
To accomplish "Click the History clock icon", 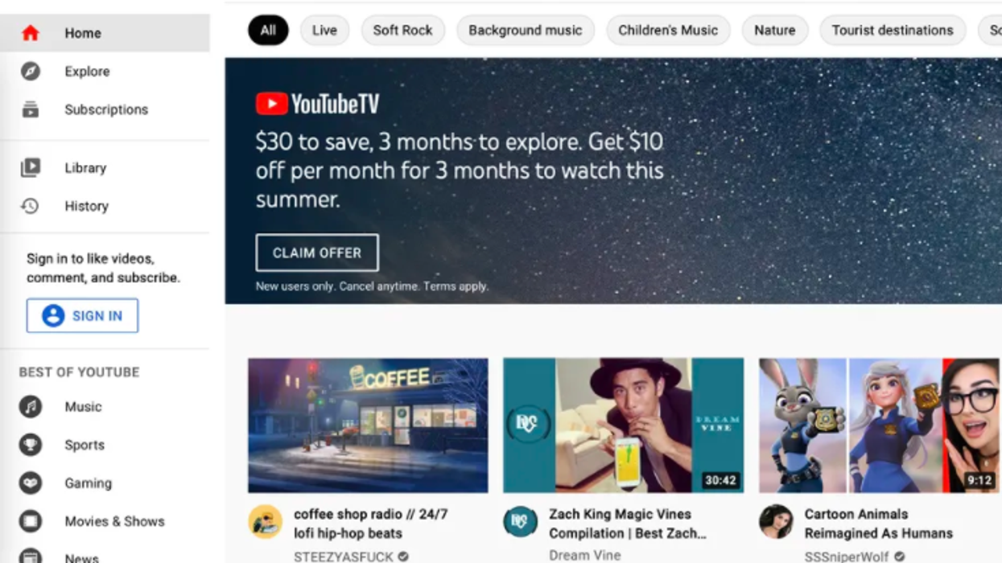I will point(31,206).
